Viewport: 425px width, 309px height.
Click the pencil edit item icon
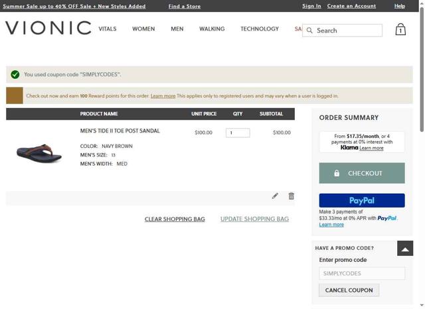[x=275, y=196]
